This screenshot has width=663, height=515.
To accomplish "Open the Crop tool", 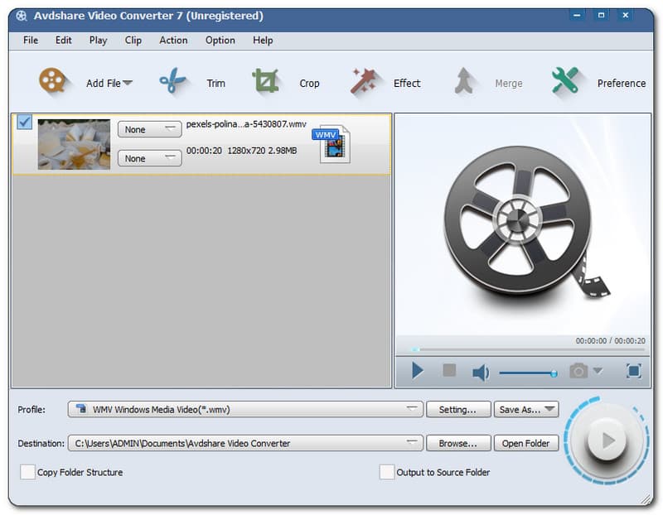I will [265, 82].
